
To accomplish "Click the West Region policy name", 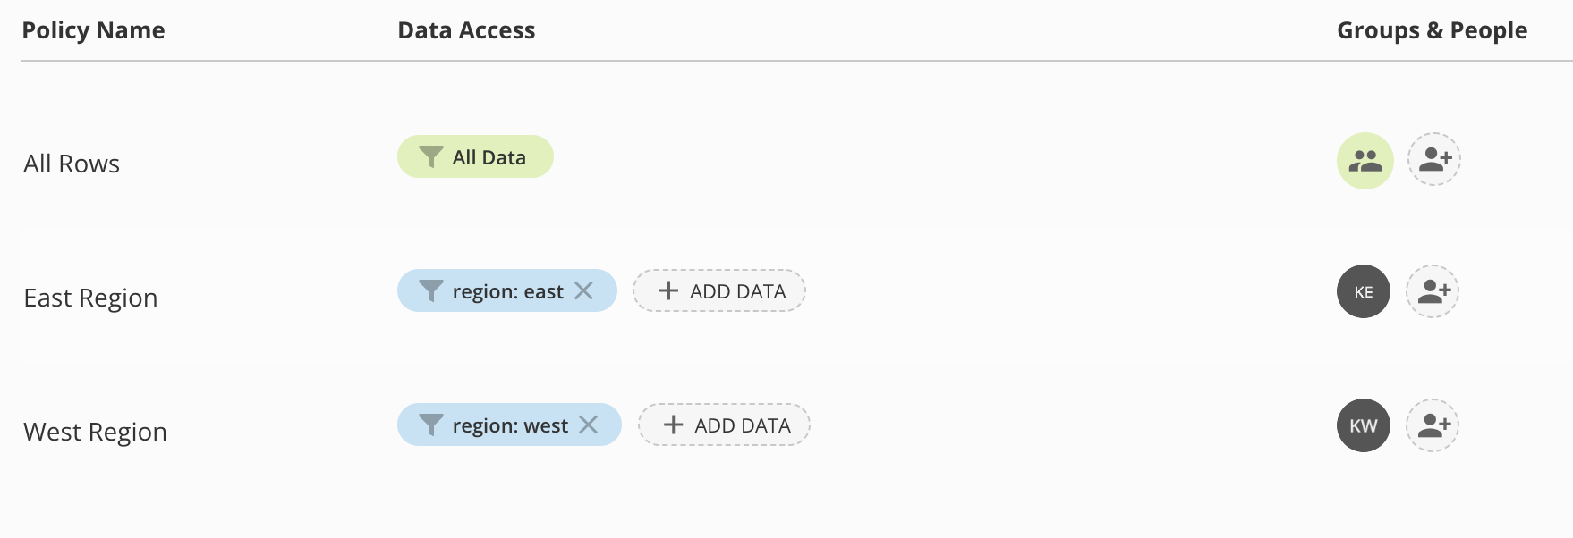I will [x=95, y=432].
